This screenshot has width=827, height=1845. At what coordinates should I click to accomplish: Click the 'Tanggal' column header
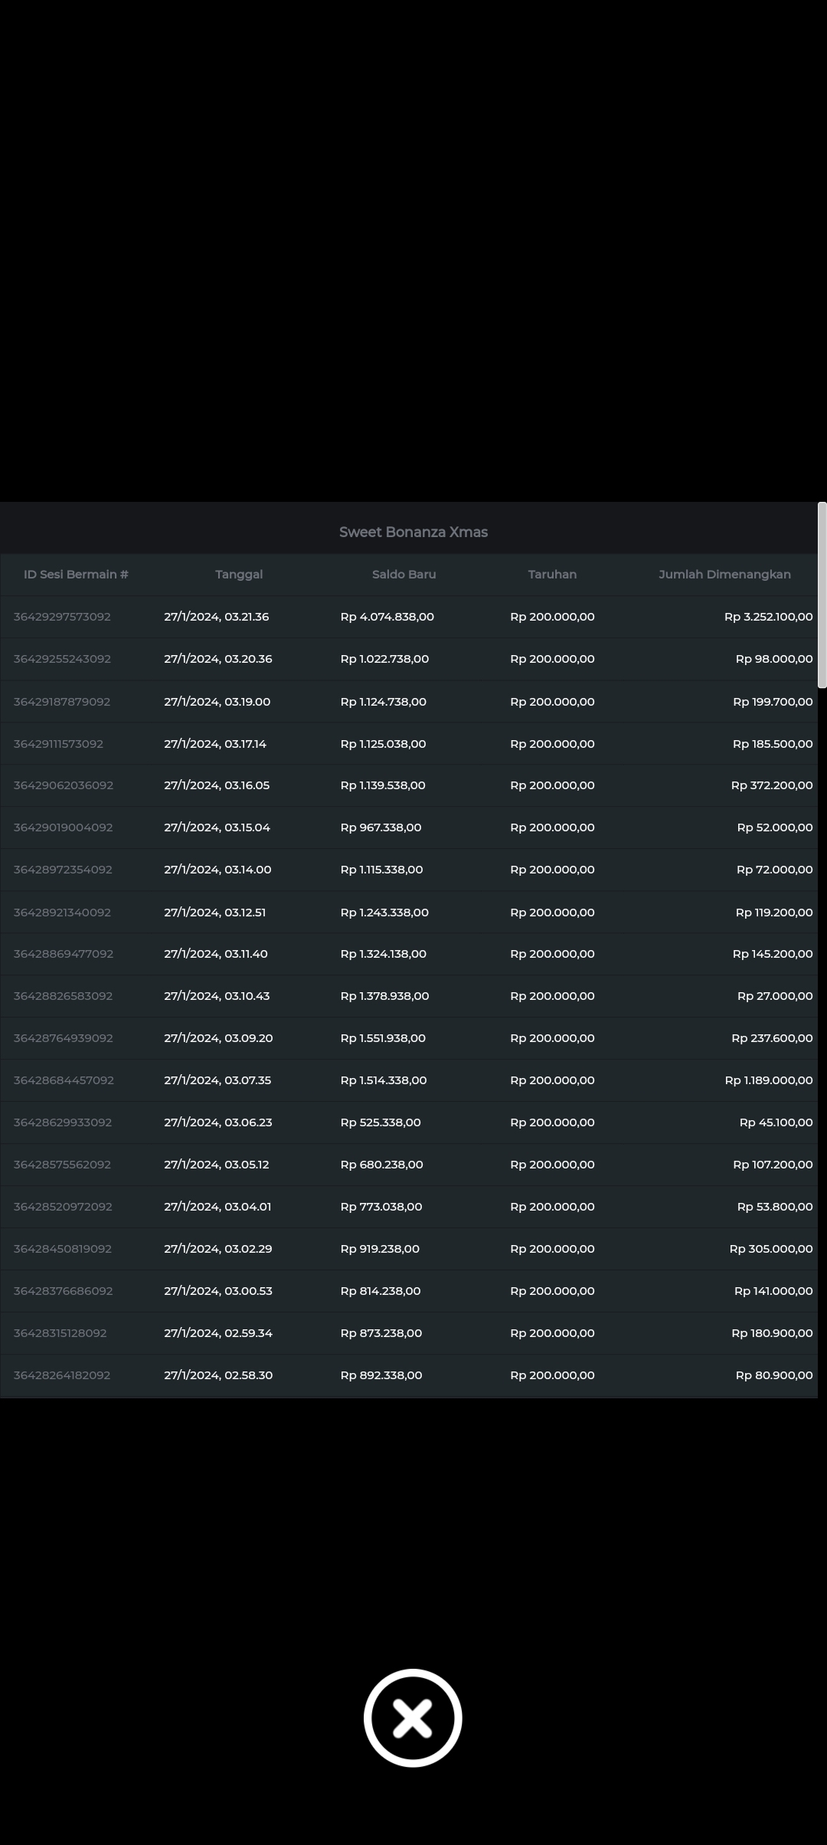pos(239,575)
